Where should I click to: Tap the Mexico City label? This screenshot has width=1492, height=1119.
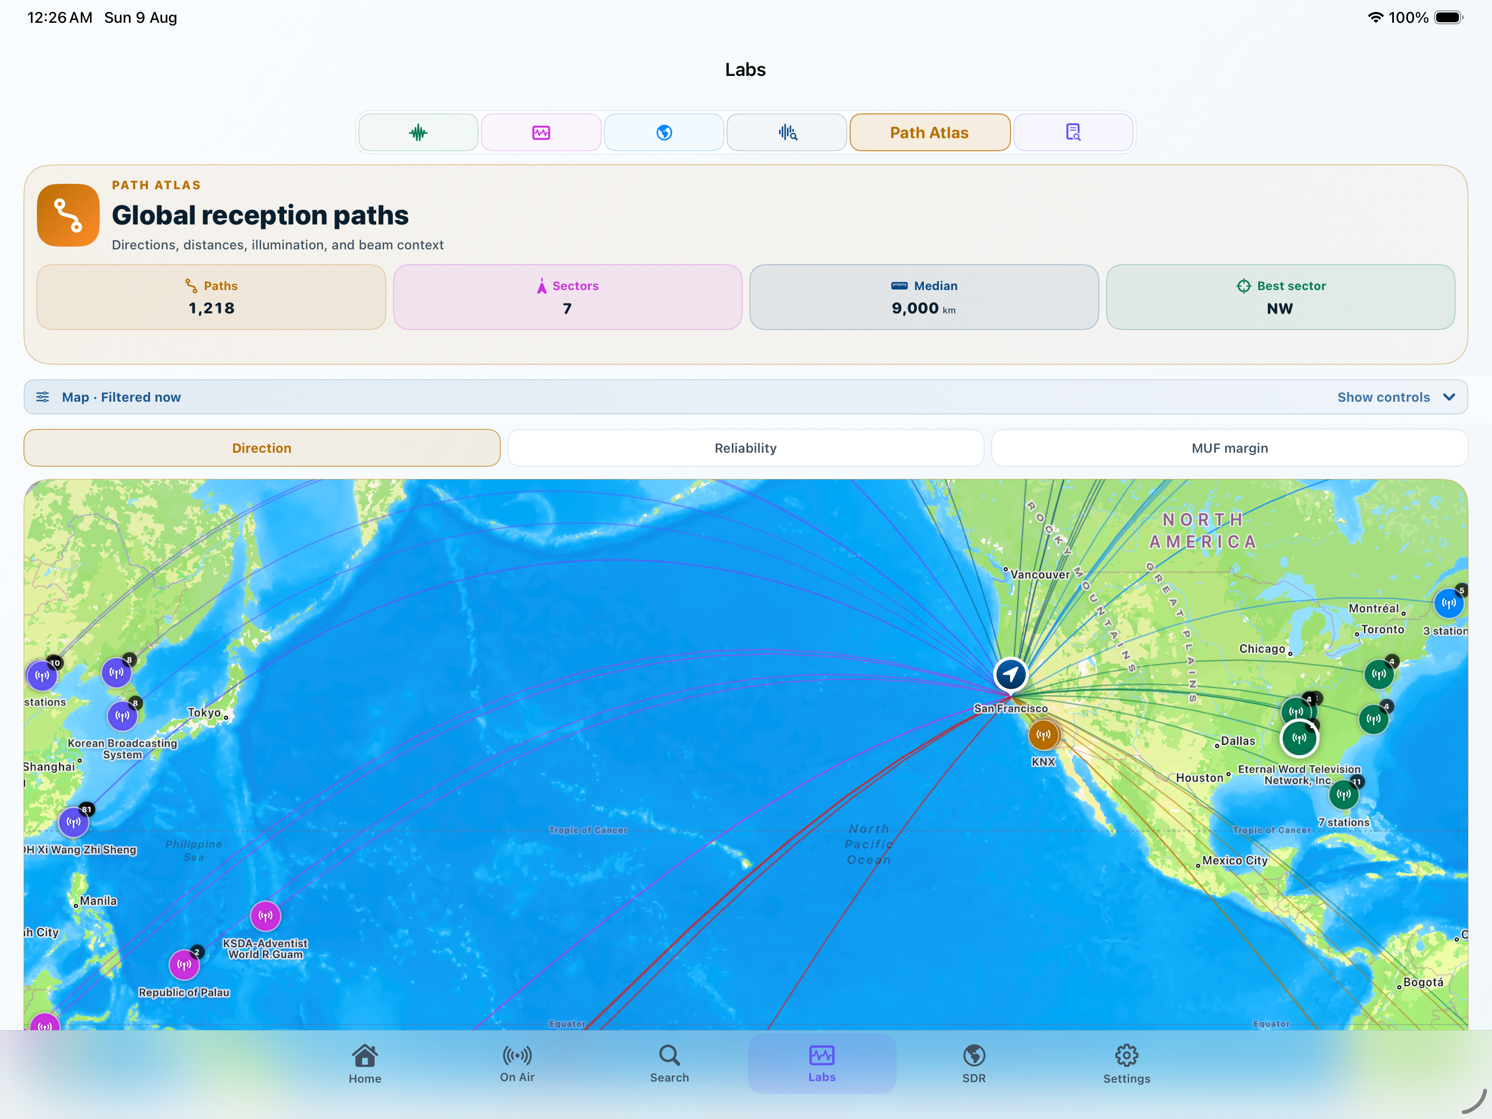(1235, 860)
